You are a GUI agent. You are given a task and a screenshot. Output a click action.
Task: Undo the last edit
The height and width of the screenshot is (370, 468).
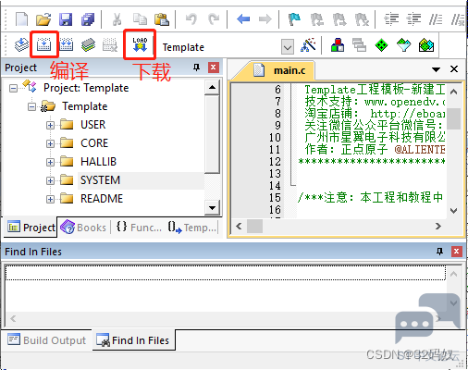click(x=191, y=19)
